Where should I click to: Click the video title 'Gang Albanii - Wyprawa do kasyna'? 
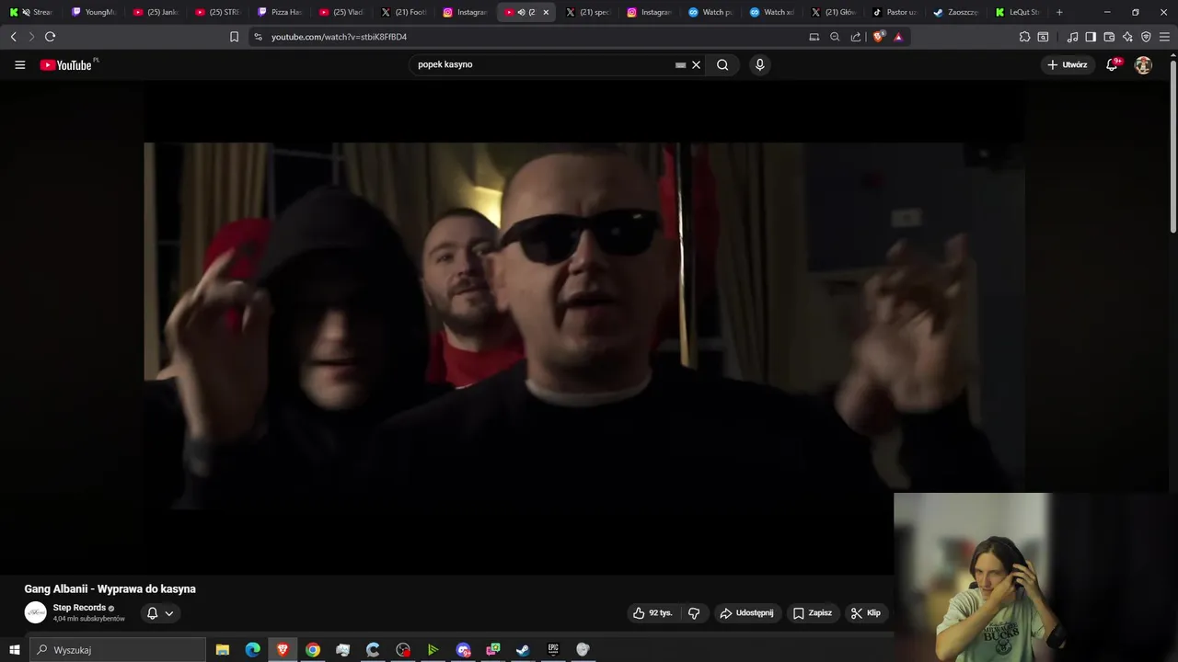[110, 589]
